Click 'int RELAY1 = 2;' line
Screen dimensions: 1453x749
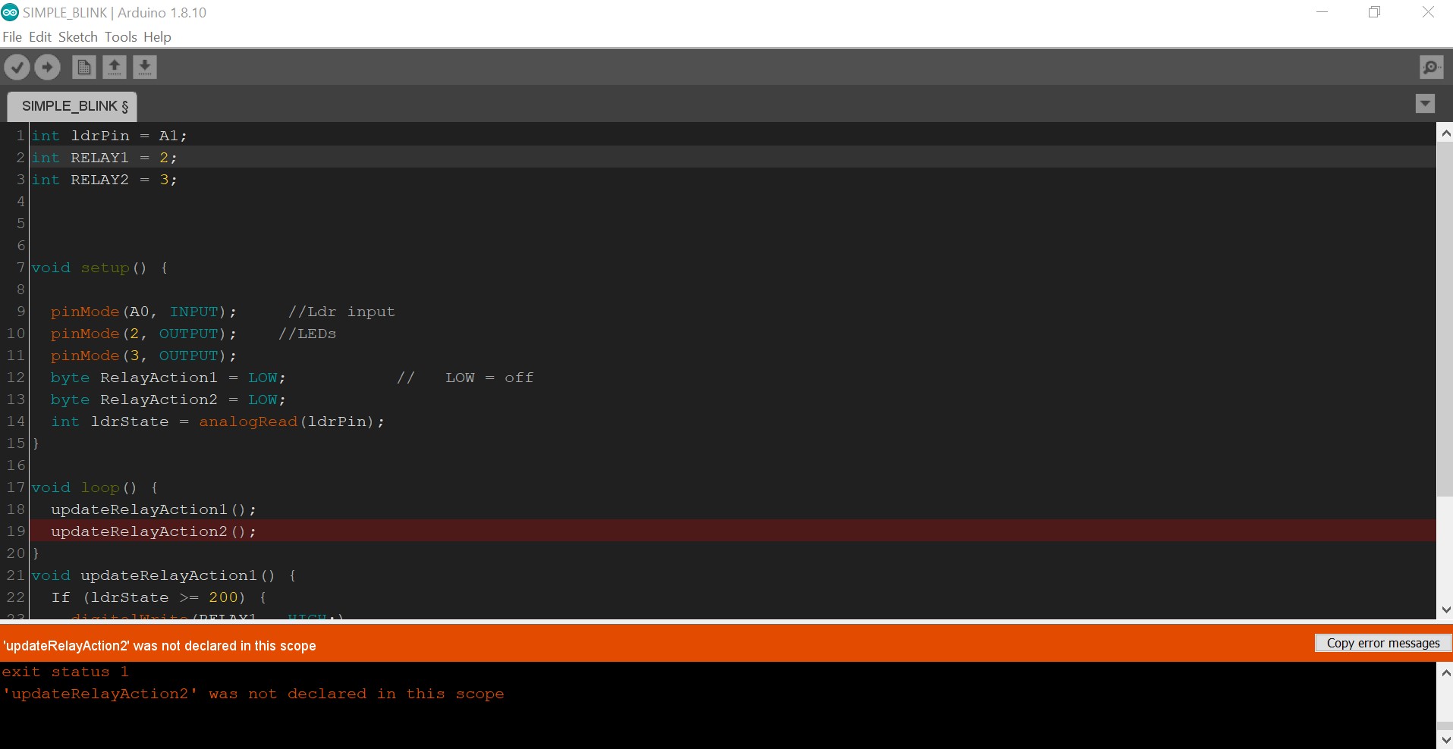104,158
